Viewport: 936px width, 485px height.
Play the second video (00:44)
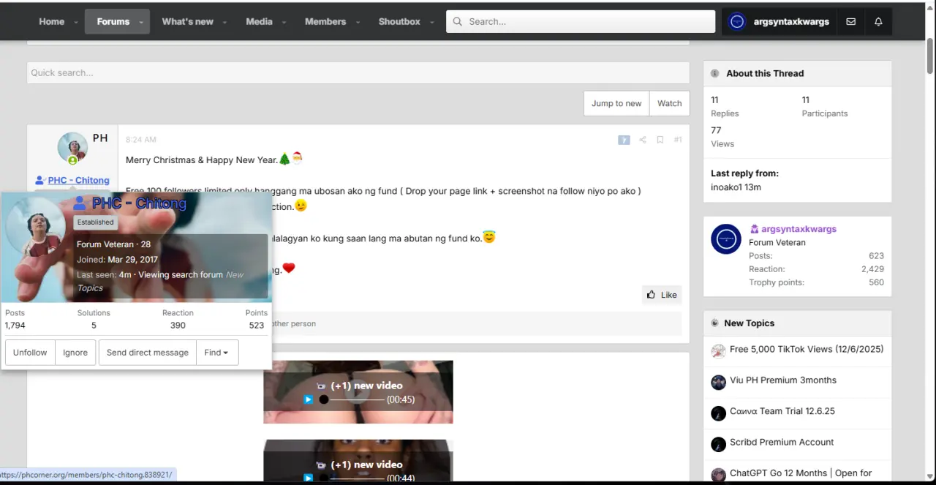point(309,478)
